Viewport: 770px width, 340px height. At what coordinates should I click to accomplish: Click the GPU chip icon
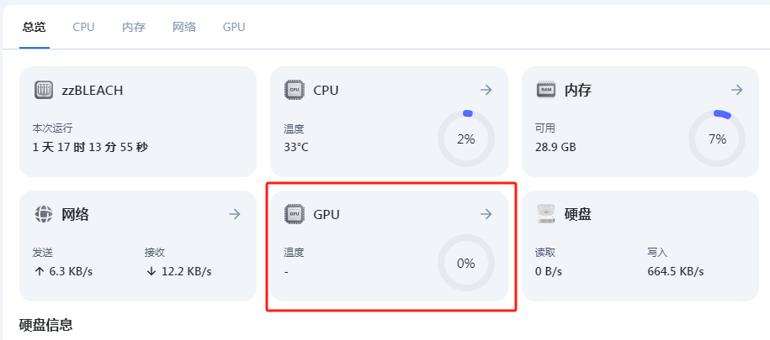[295, 214]
